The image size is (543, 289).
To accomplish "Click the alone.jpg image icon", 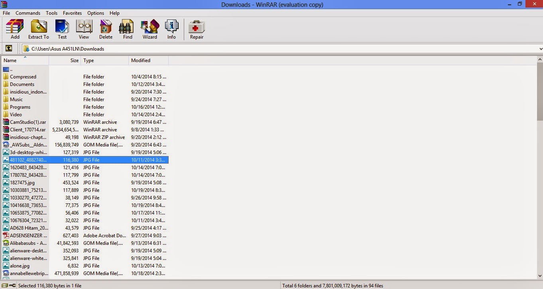I will (6, 266).
